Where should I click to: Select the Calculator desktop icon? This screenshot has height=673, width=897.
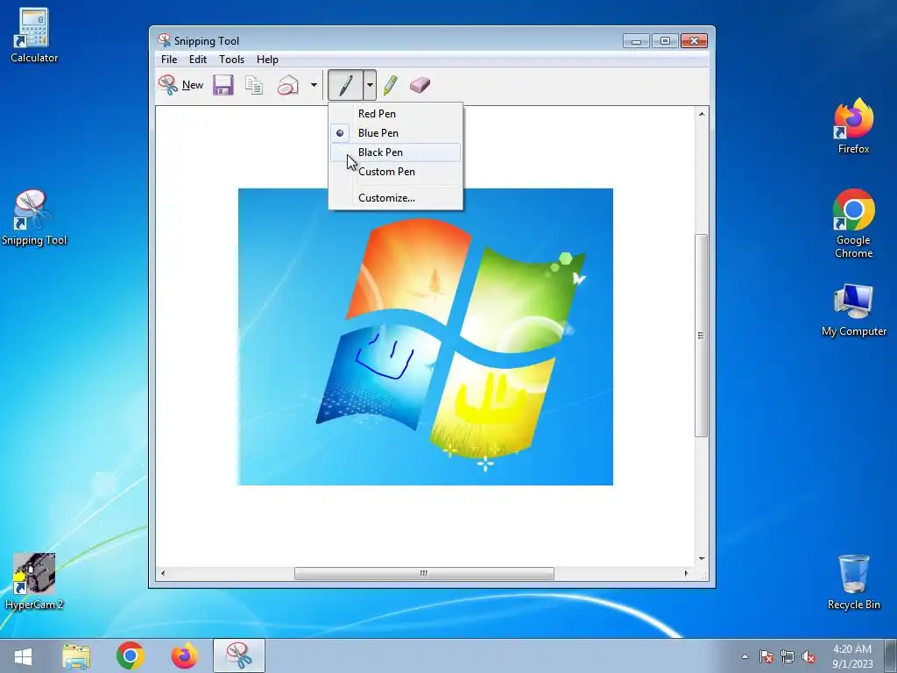(34, 35)
